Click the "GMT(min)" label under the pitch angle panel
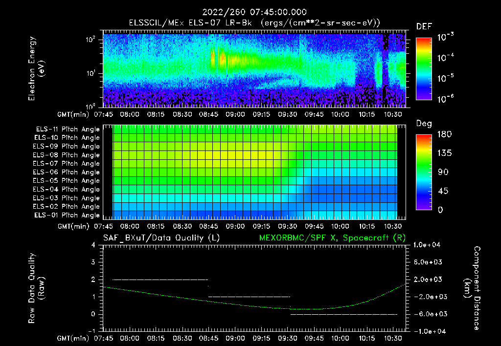 point(73,226)
